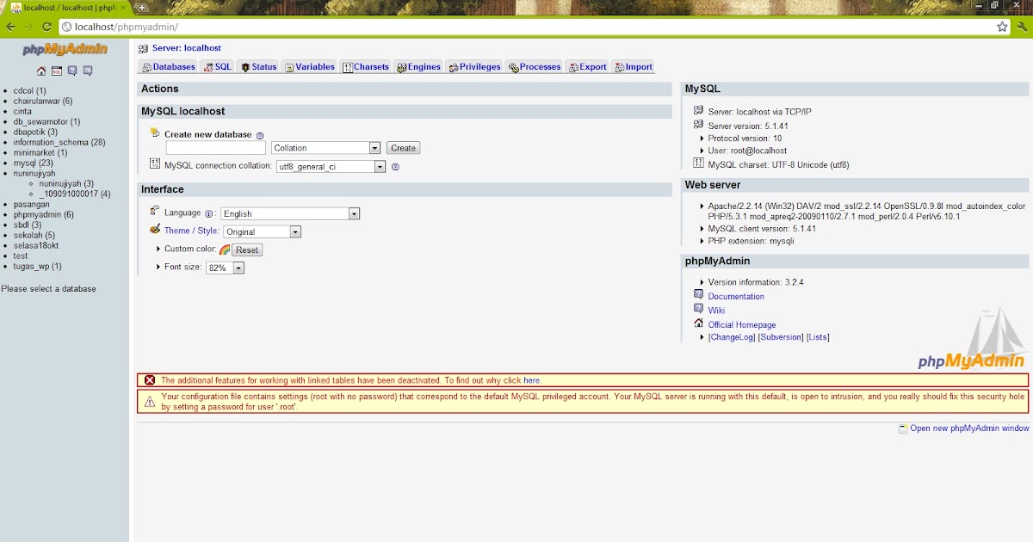
Task: Open the Databases tab
Action: (169, 67)
